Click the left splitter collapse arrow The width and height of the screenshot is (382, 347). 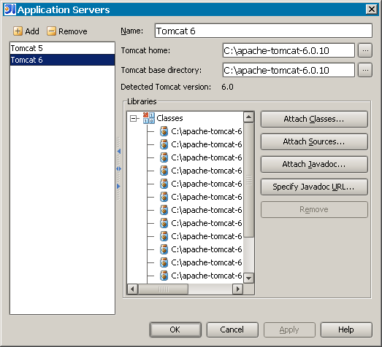(119, 151)
